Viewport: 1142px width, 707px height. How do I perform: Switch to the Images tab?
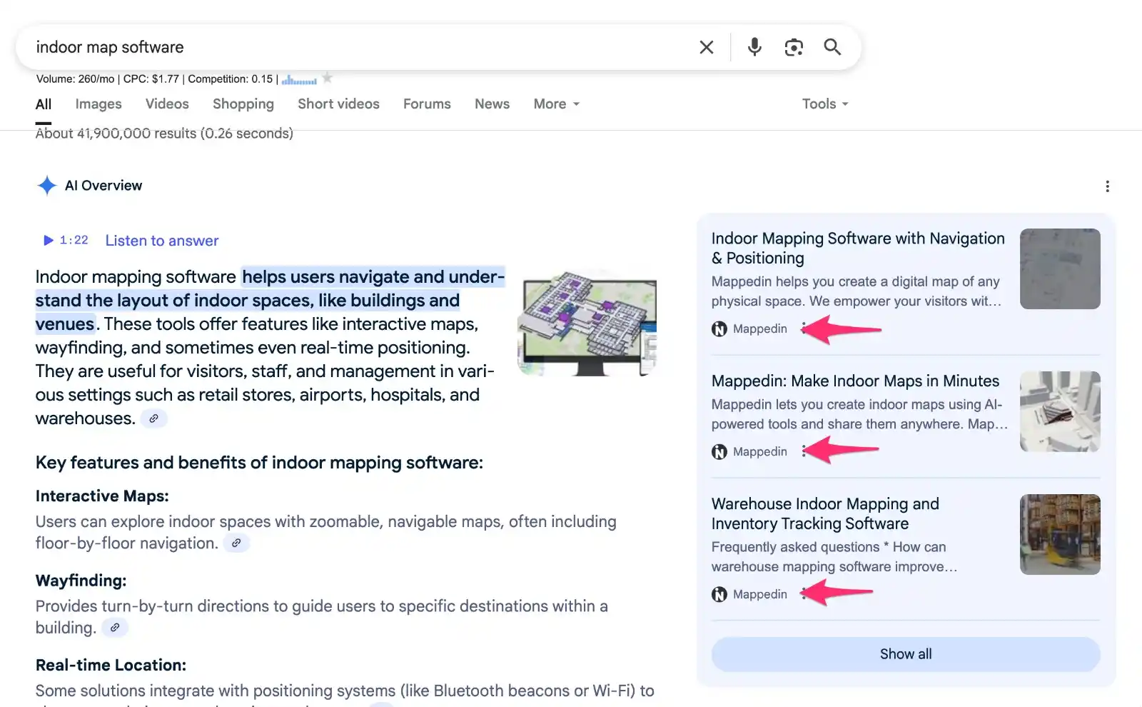(98, 104)
